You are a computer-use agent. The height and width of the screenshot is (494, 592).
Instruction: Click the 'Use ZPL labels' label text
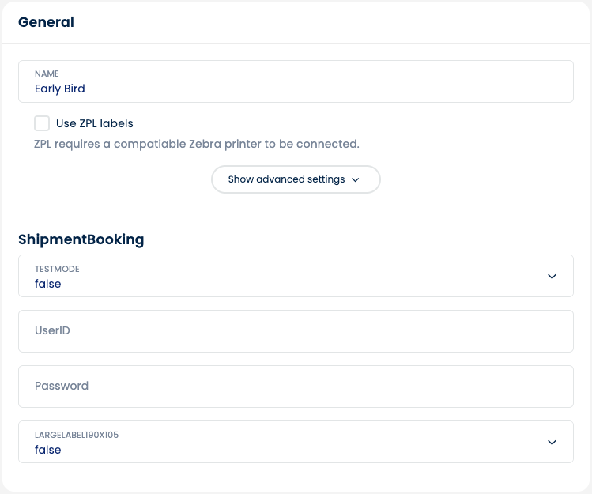tap(95, 123)
